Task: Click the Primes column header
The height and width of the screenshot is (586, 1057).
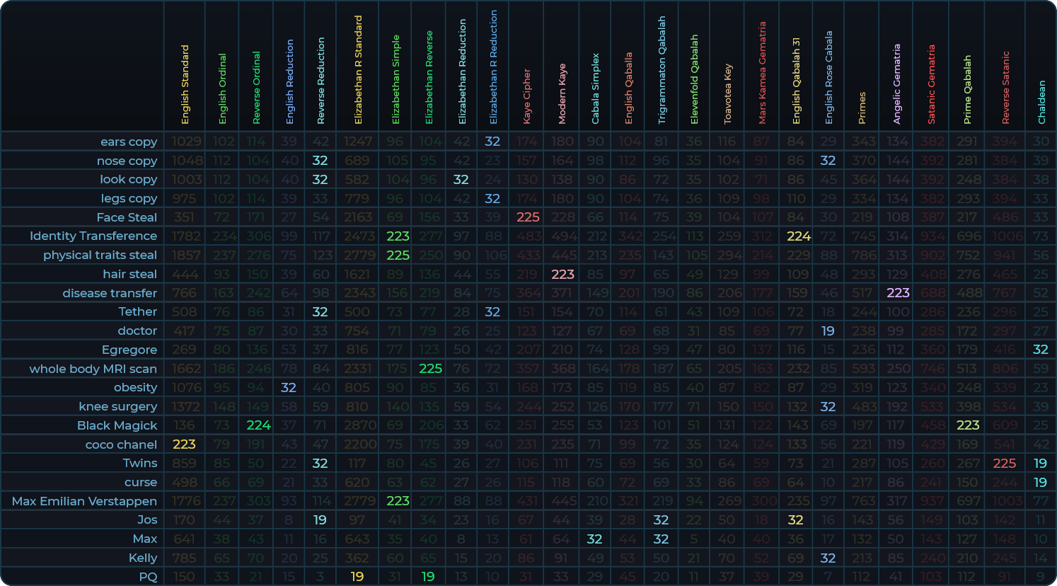Action: (x=862, y=108)
